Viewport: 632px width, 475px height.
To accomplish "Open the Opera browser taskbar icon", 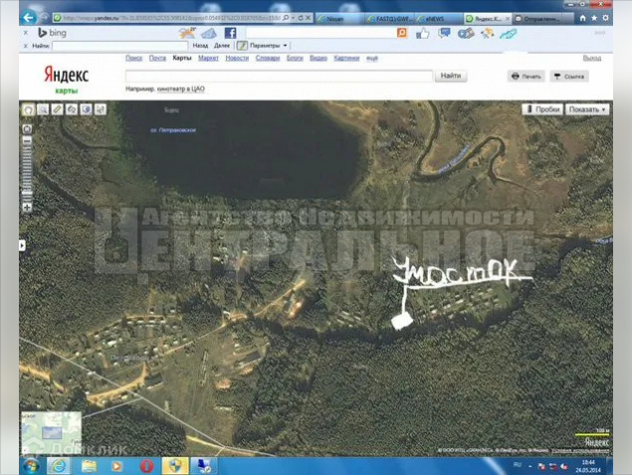I will point(146,466).
